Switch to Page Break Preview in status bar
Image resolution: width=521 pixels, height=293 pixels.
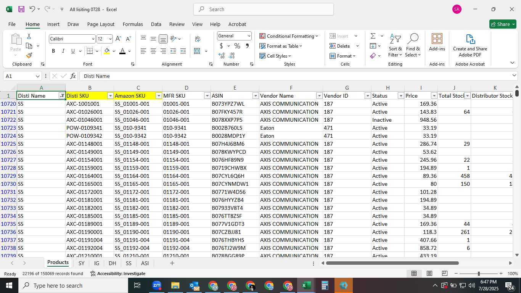click(444, 274)
